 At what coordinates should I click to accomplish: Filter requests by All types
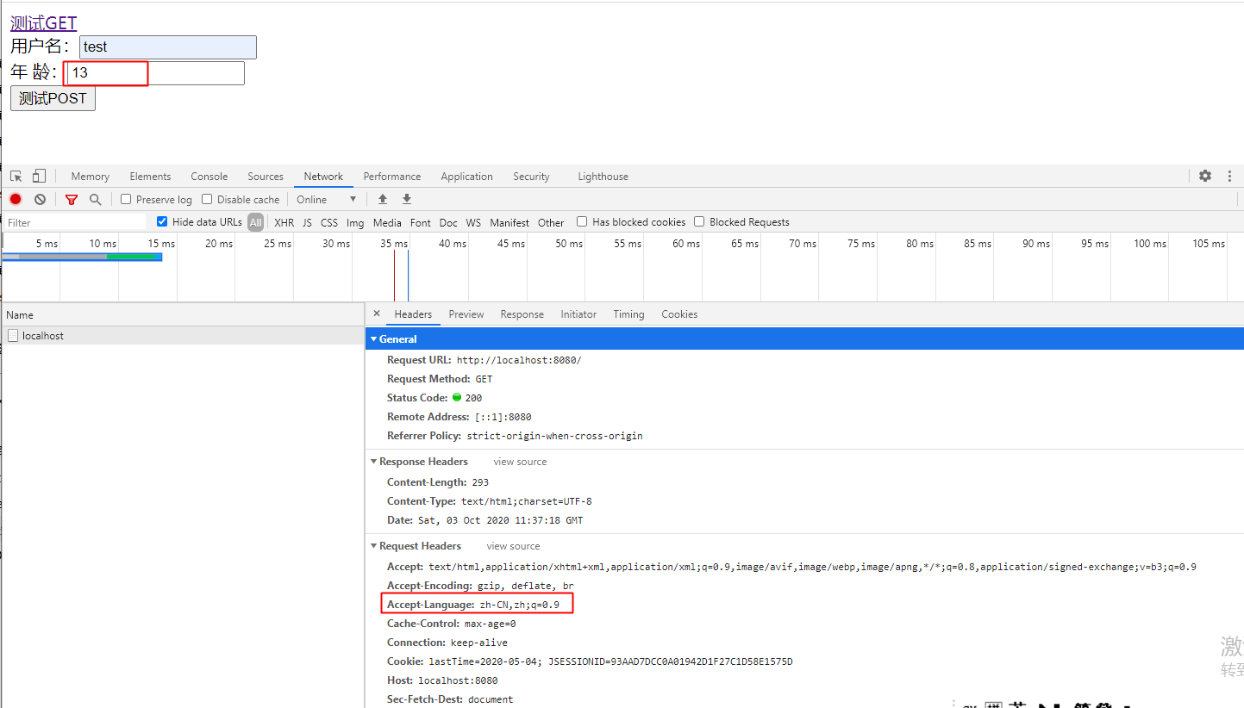(255, 222)
